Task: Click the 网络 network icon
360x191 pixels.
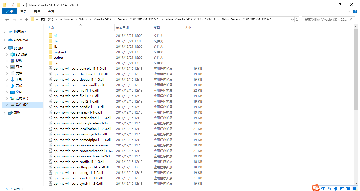Action: click(x=10, y=113)
